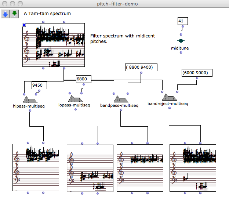This screenshot has height=203, width=229.
Task: Open the Tam-tam spectrum score editor
Action: pos(54,45)
